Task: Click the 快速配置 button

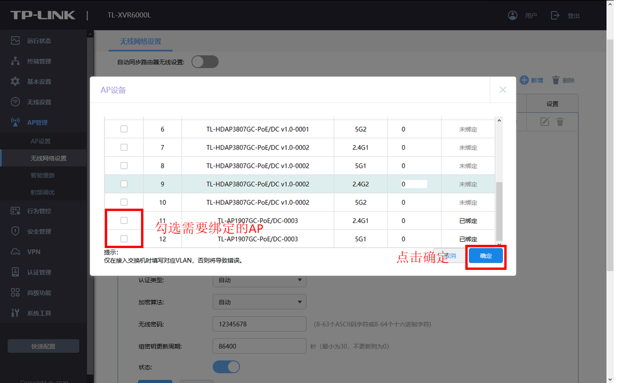Action: click(43, 346)
